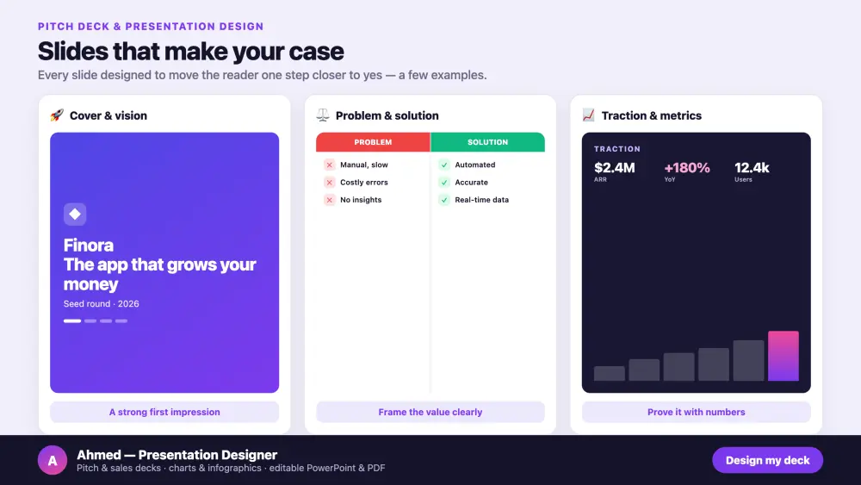Screen dimensions: 861x485
Task: Click the $2.4M ARR metric
Action: (x=615, y=171)
